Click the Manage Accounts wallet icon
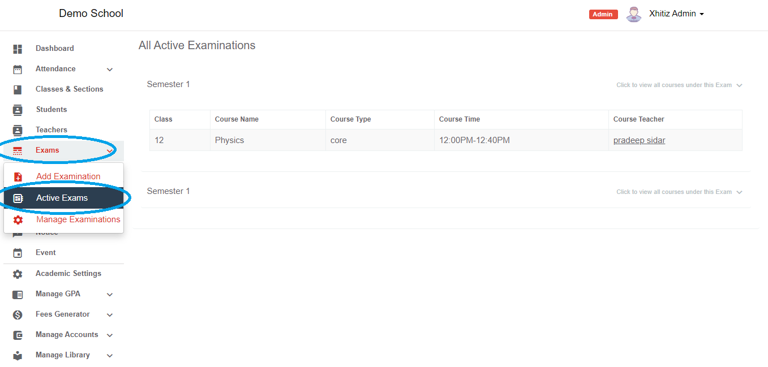 [x=18, y=335]
